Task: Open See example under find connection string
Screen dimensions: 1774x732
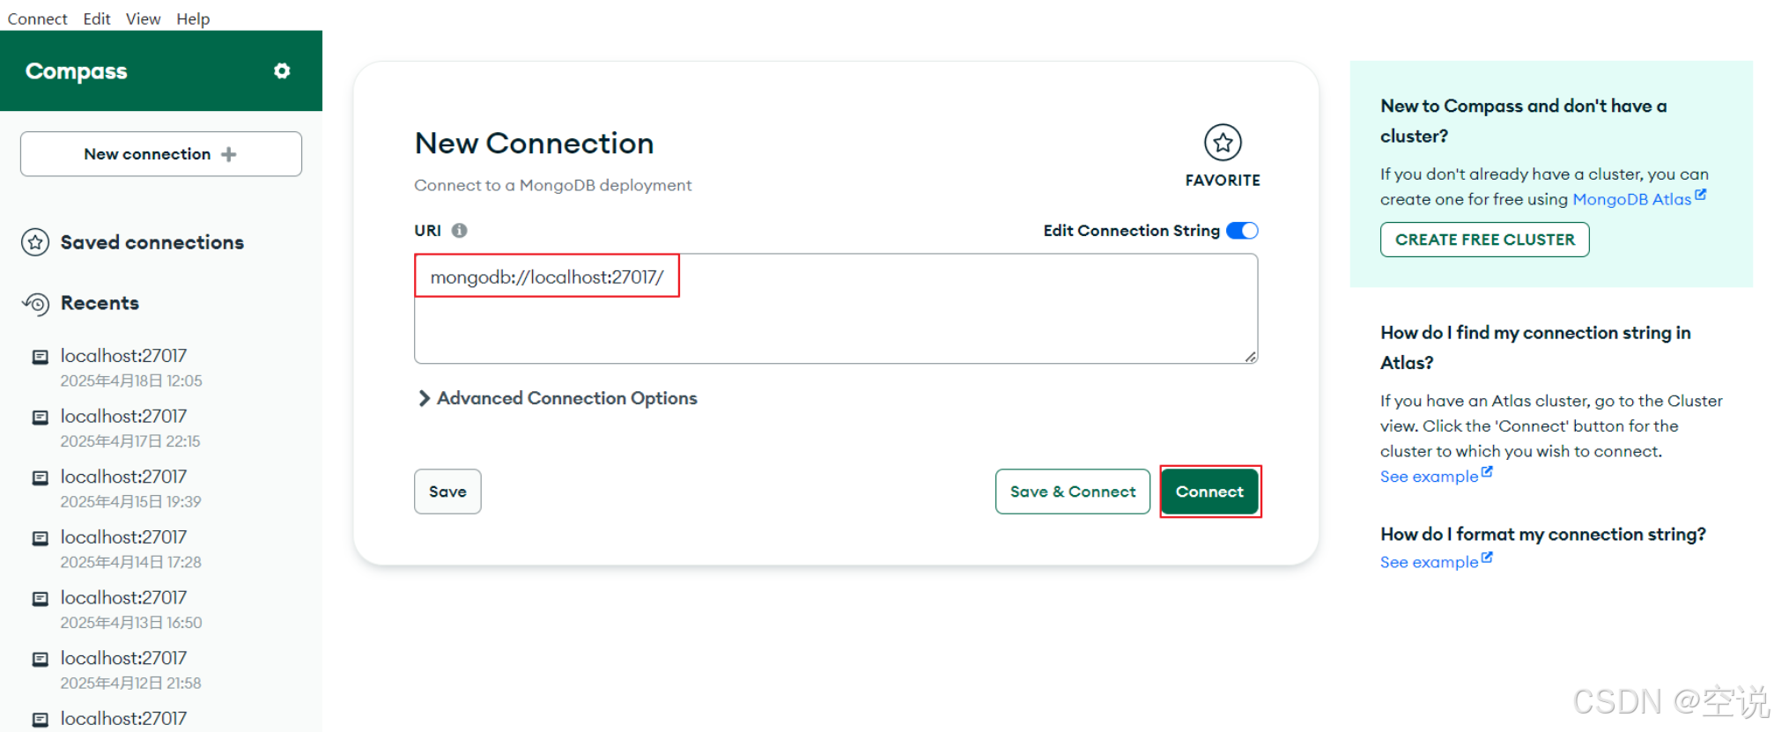Action: 1429,477
